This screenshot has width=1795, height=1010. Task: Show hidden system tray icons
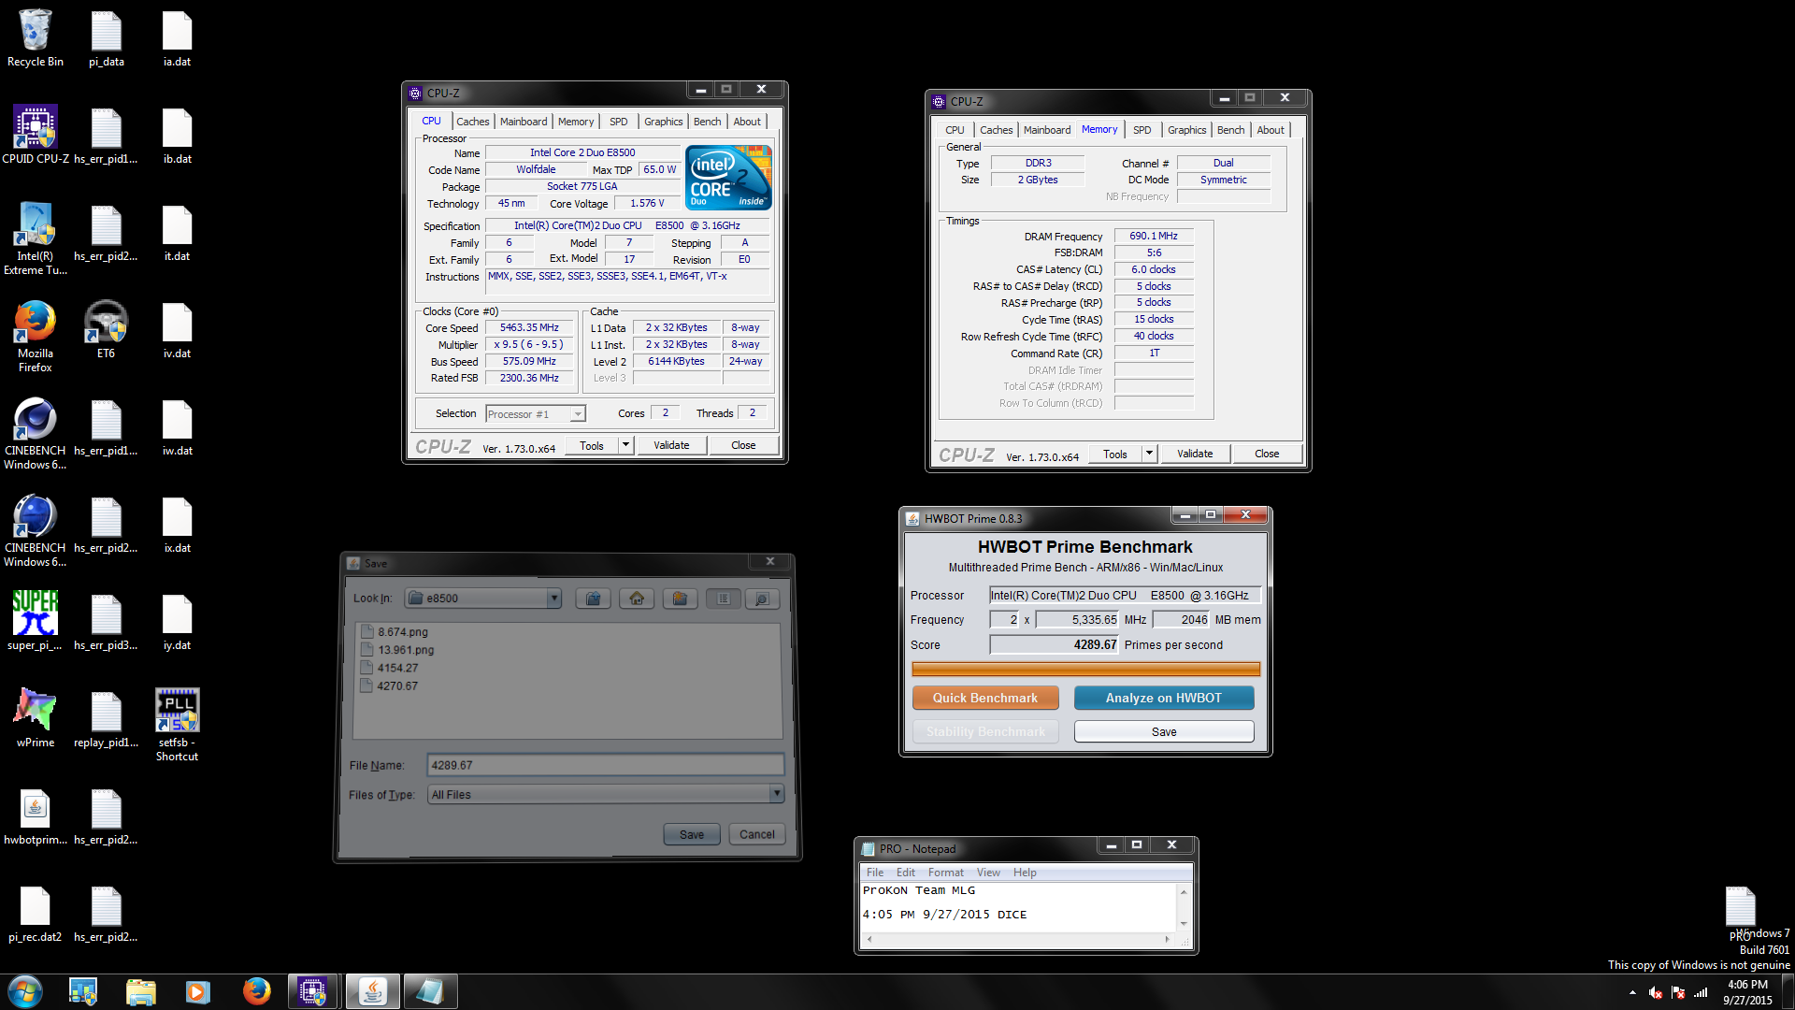1632,992
